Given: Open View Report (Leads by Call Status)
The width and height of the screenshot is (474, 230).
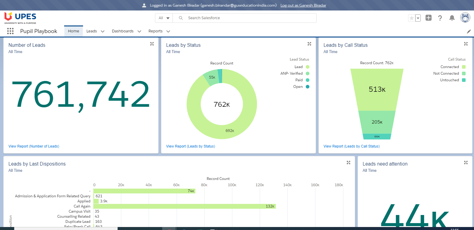Looking at the screenshot, I should point(352,146).
